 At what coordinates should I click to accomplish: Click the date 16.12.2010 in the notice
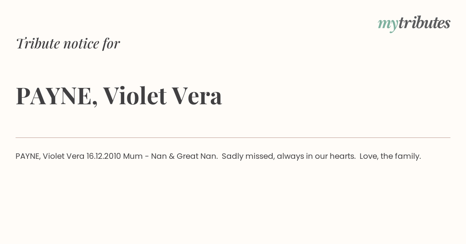tap(104, 156)
